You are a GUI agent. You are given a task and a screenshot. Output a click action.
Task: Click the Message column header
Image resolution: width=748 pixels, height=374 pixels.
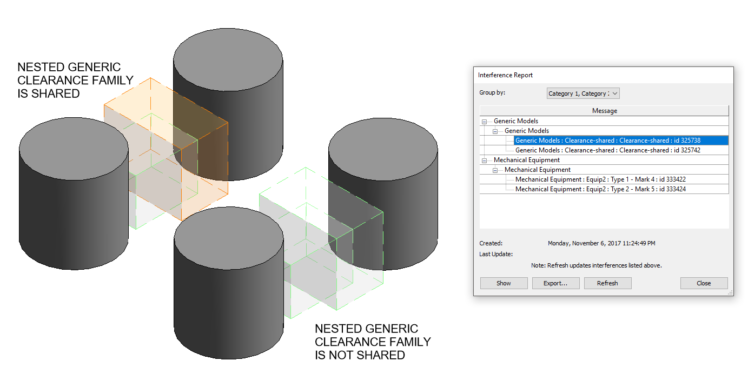click(x=604, y=111)
